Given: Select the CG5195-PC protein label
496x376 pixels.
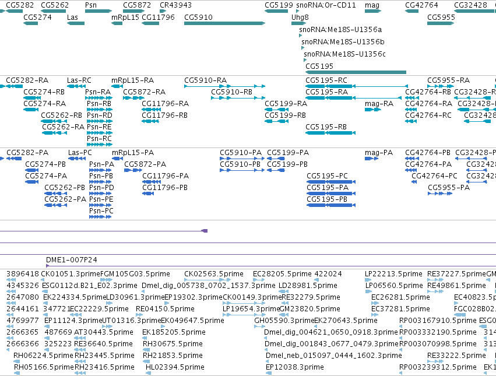Looking at the screenshot, I should point(327,176).
